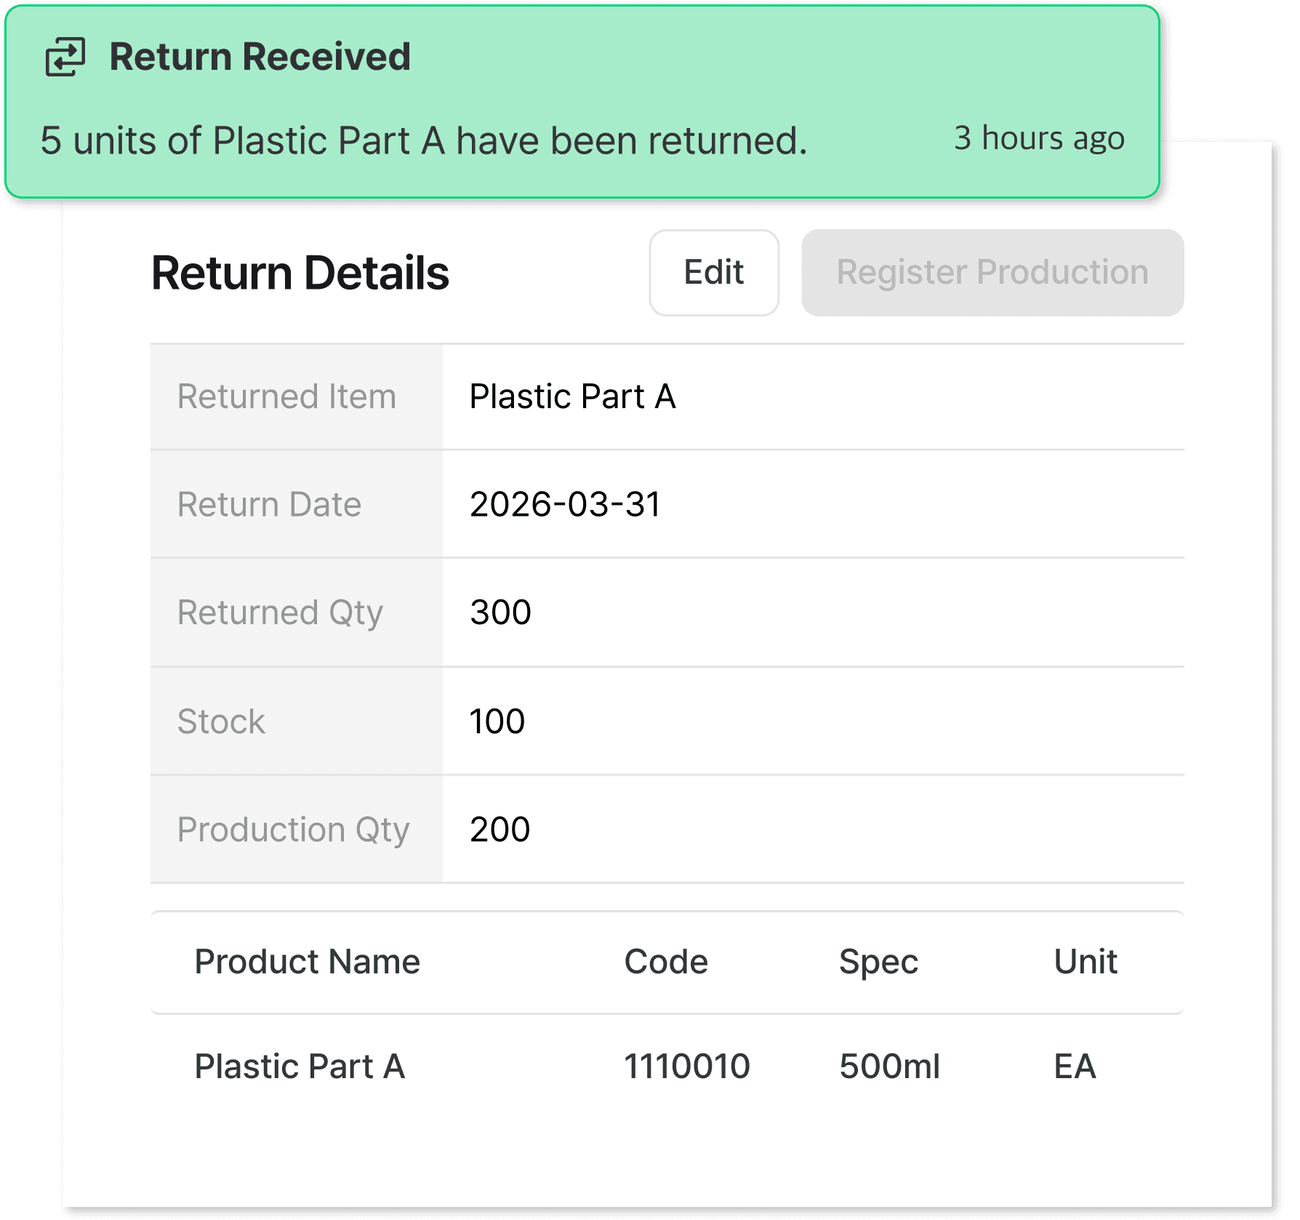Click the 500ml spec cell
The image size is (1300, 1220).
click(888, 1066)
